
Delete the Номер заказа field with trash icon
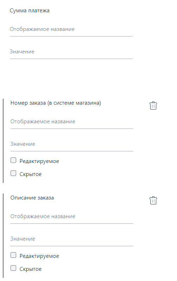(153, 106)
